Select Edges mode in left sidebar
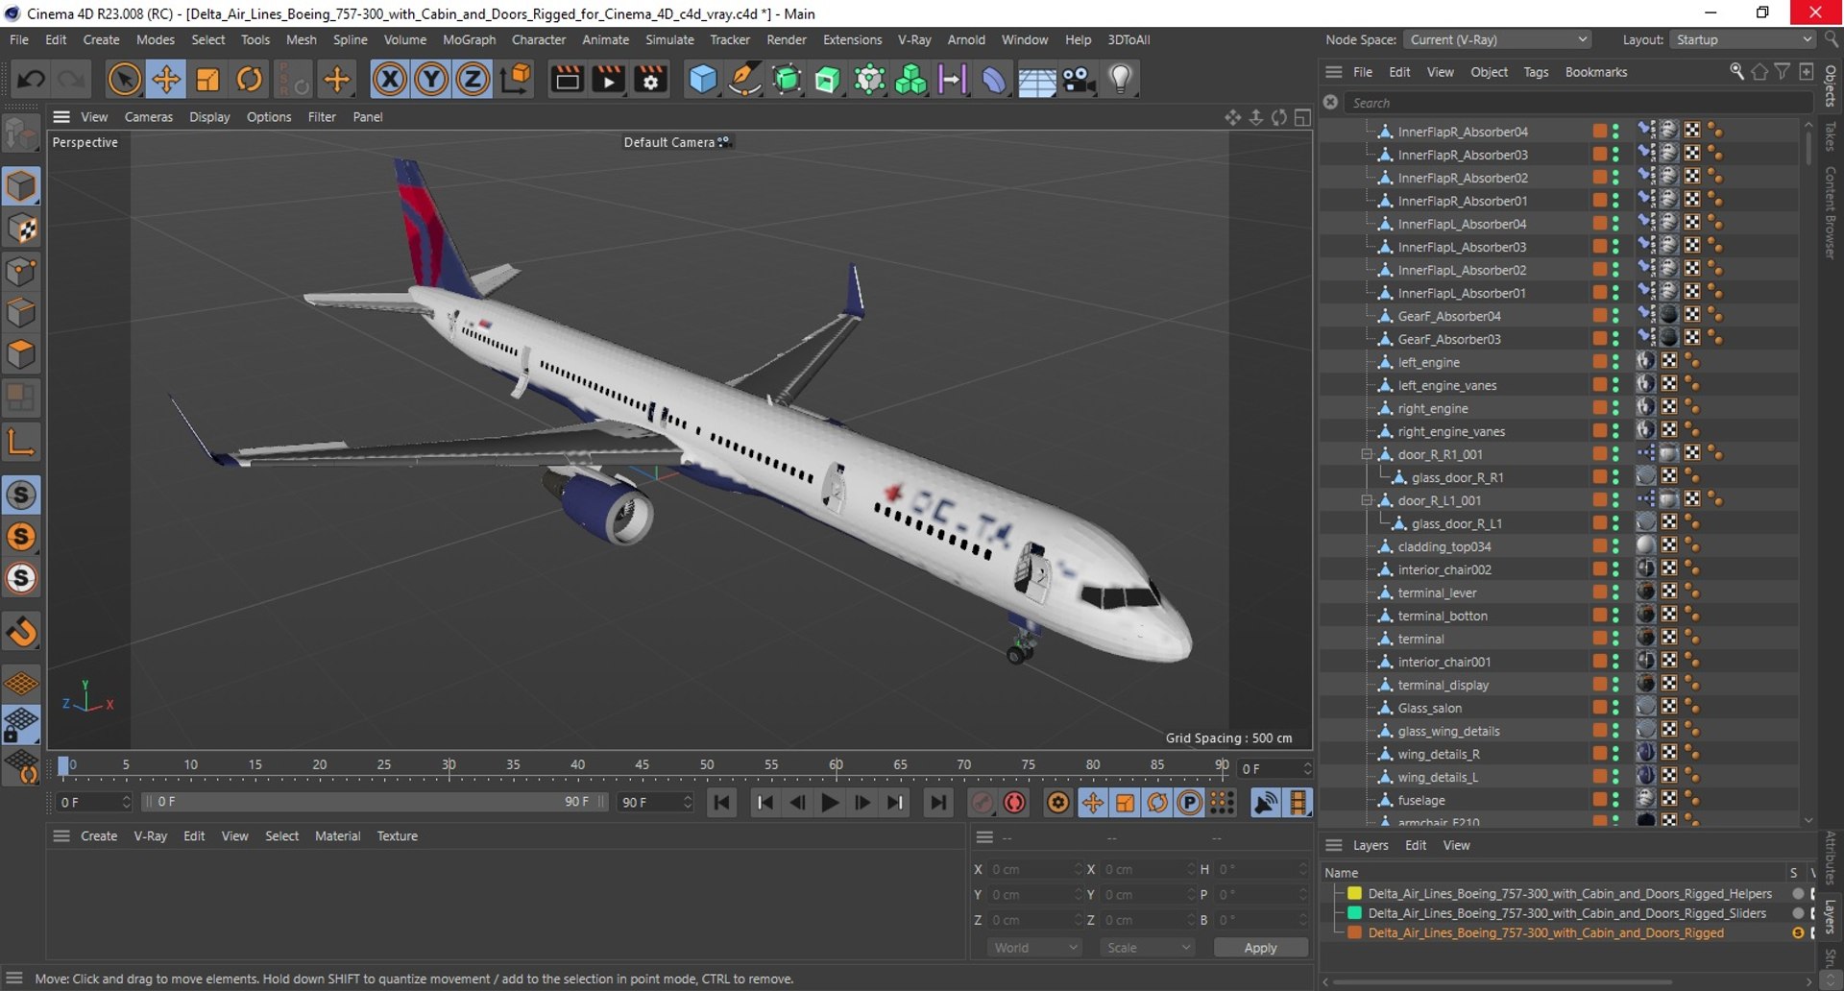This screenshot has width=1844, height=991. pos(21,313)
